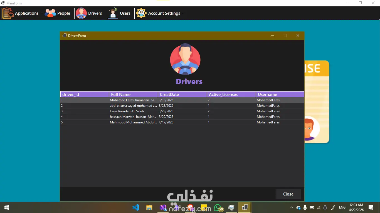Sort by the Full Name column header

coord(134,95)
